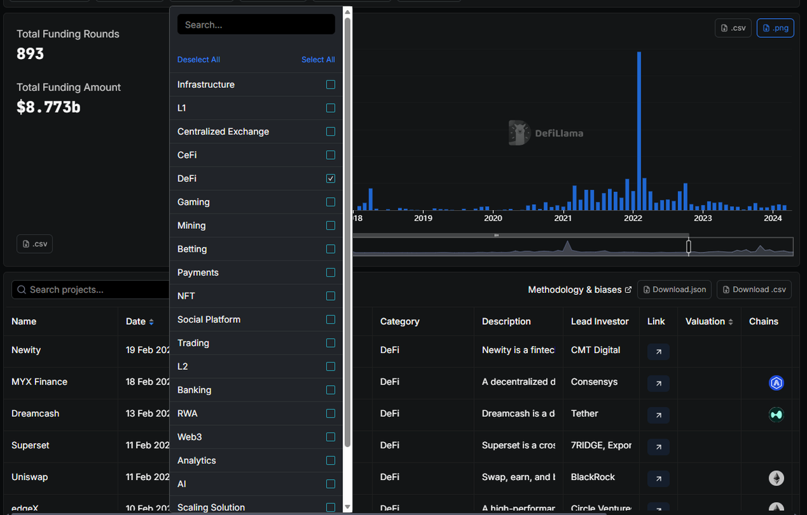
Task: Click the chart range slider right handle
Action: (689, 247)
